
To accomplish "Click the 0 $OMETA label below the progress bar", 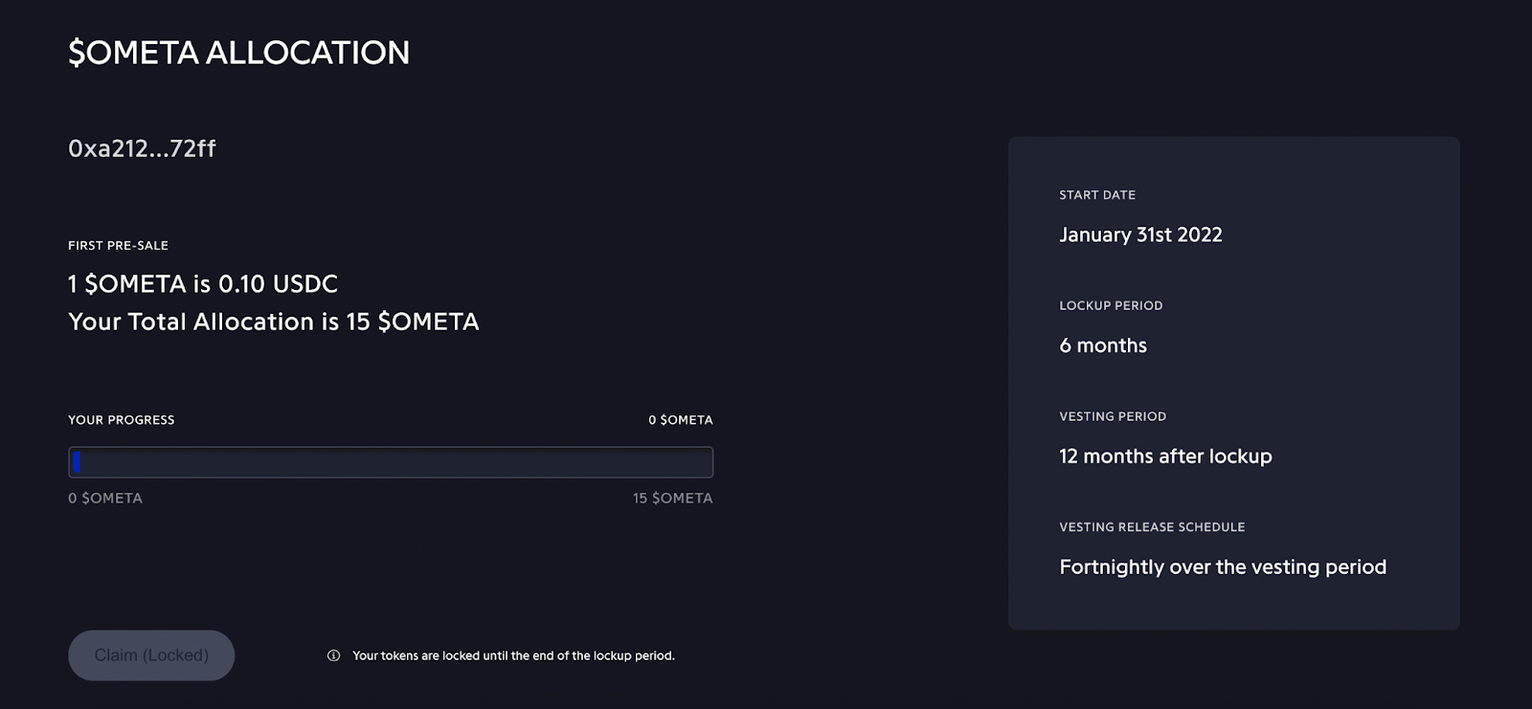I will [x=105, y=499].
